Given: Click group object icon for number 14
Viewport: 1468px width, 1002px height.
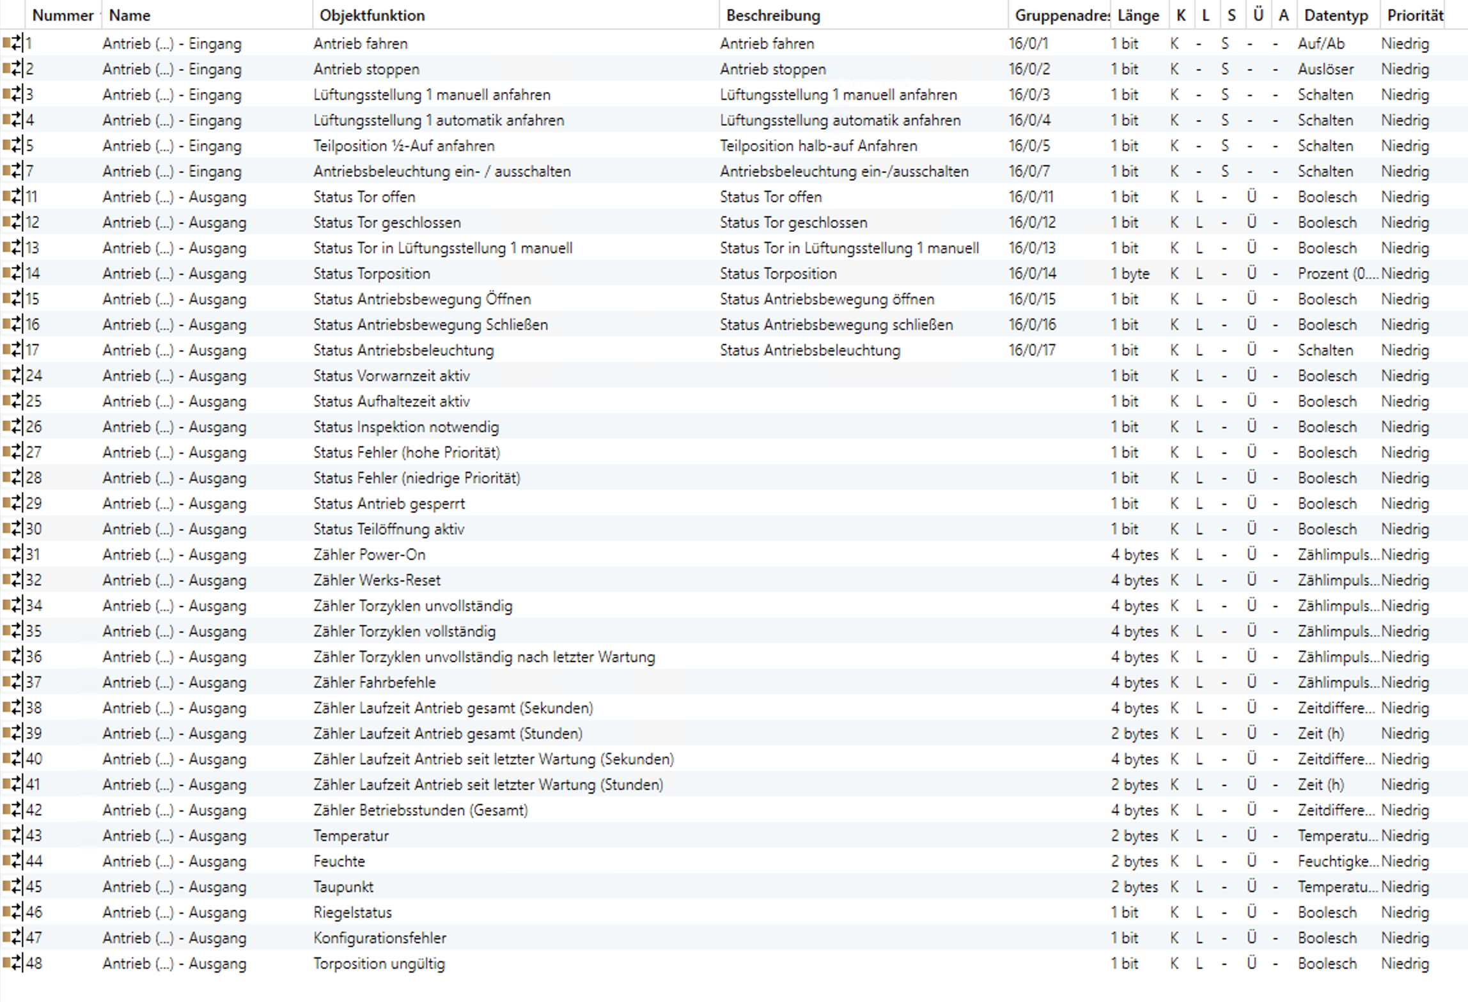Looking at the screenshot, I should (x=12, y=274).
